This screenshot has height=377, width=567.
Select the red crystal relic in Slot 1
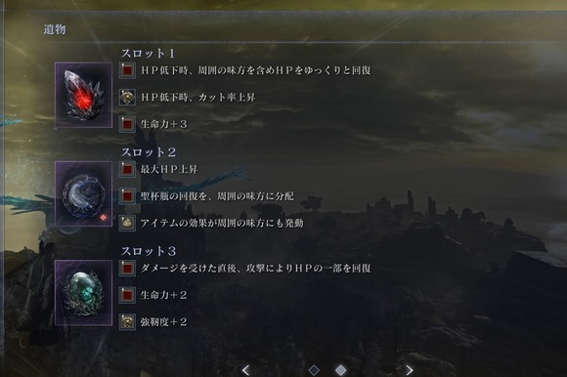tap(83, 95)
